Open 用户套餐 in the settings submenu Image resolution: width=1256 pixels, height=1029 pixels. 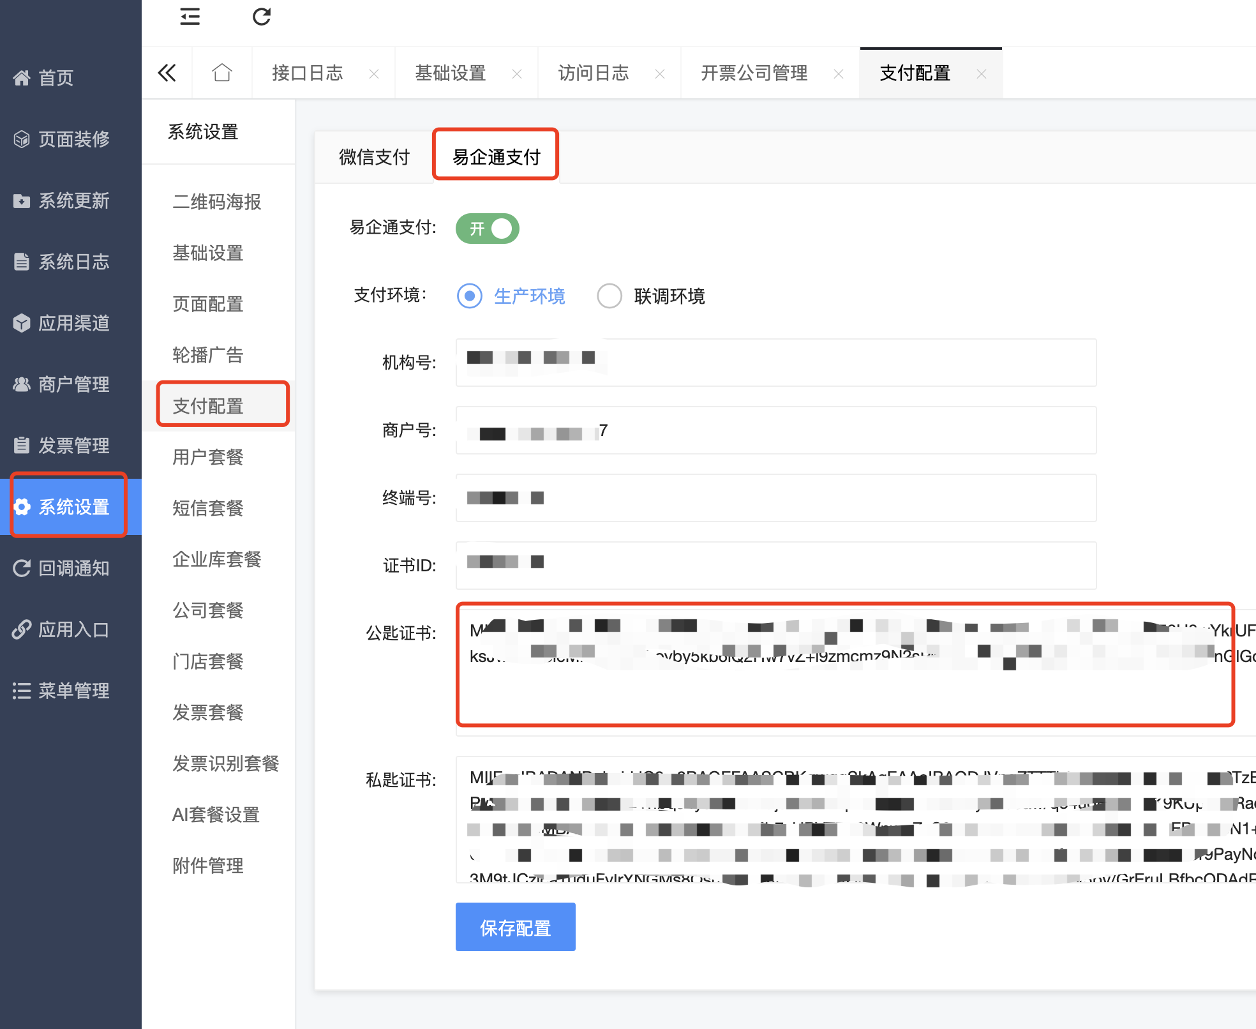point(208,457)
